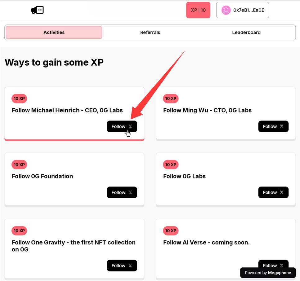Image resolution: width=300 pixels, height=281 pixels.
Task: Click 'Follow One Gravity' card title
Action: pyautogui.click(x=74, y=246)
